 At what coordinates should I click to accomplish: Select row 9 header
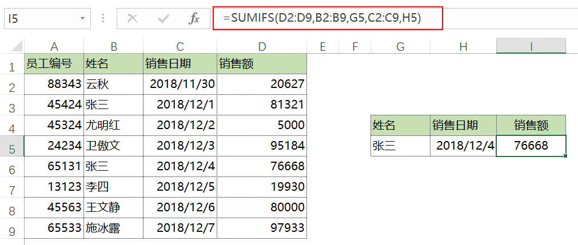point(12,229)
